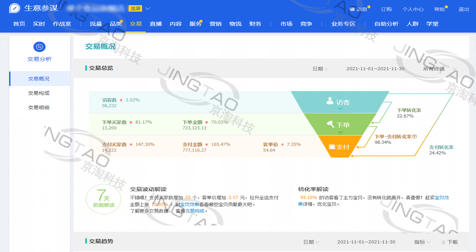Click the payment wallet icon in funnel

332,147
